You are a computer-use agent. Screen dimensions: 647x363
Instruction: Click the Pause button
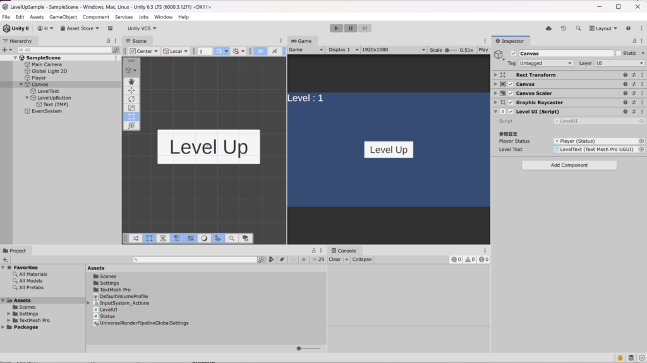[x=351, y=28]
